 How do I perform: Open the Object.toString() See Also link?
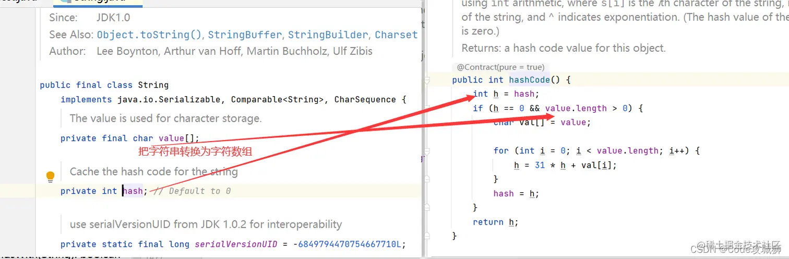tap(149, 35)
